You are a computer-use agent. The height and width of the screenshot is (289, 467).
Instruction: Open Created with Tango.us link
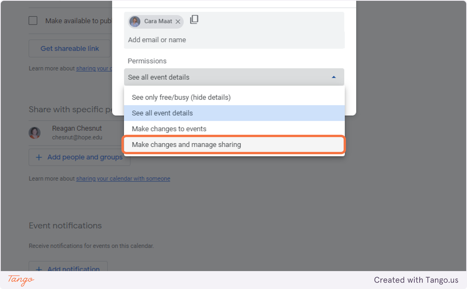(x=416, y=280)
